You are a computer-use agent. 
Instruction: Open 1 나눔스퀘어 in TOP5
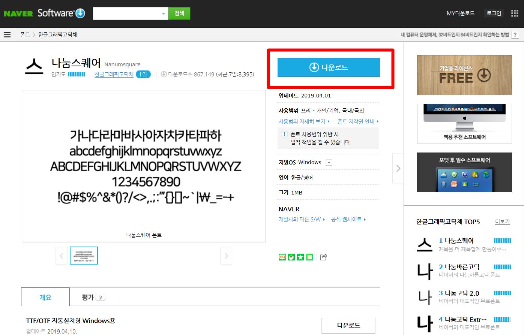(456, 241)
